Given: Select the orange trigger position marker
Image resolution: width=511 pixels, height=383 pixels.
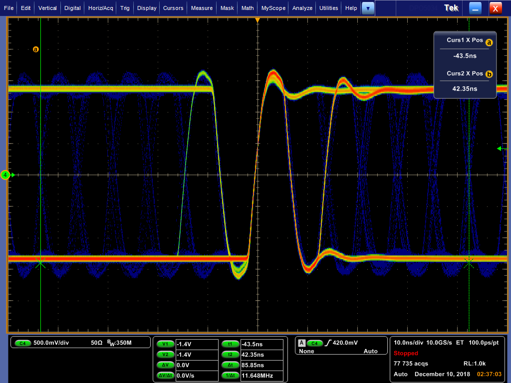Looking at the screenshot, I should [257, 20].
